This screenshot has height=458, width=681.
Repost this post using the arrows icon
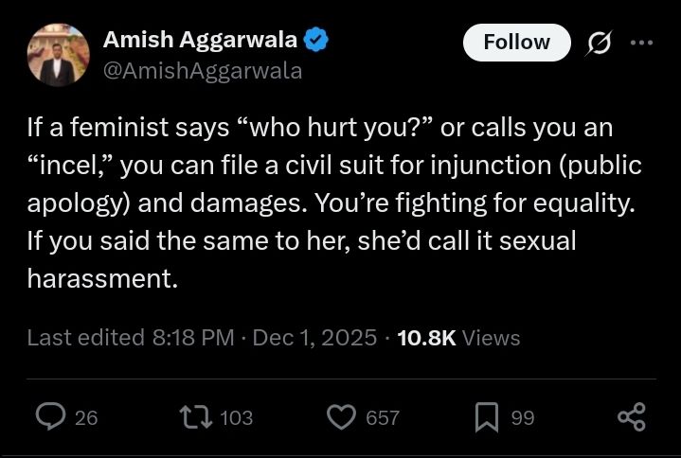(x=195, y=416)
